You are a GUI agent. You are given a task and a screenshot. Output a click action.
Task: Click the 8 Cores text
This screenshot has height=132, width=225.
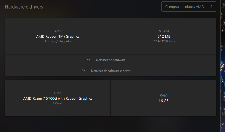[58, 103]
